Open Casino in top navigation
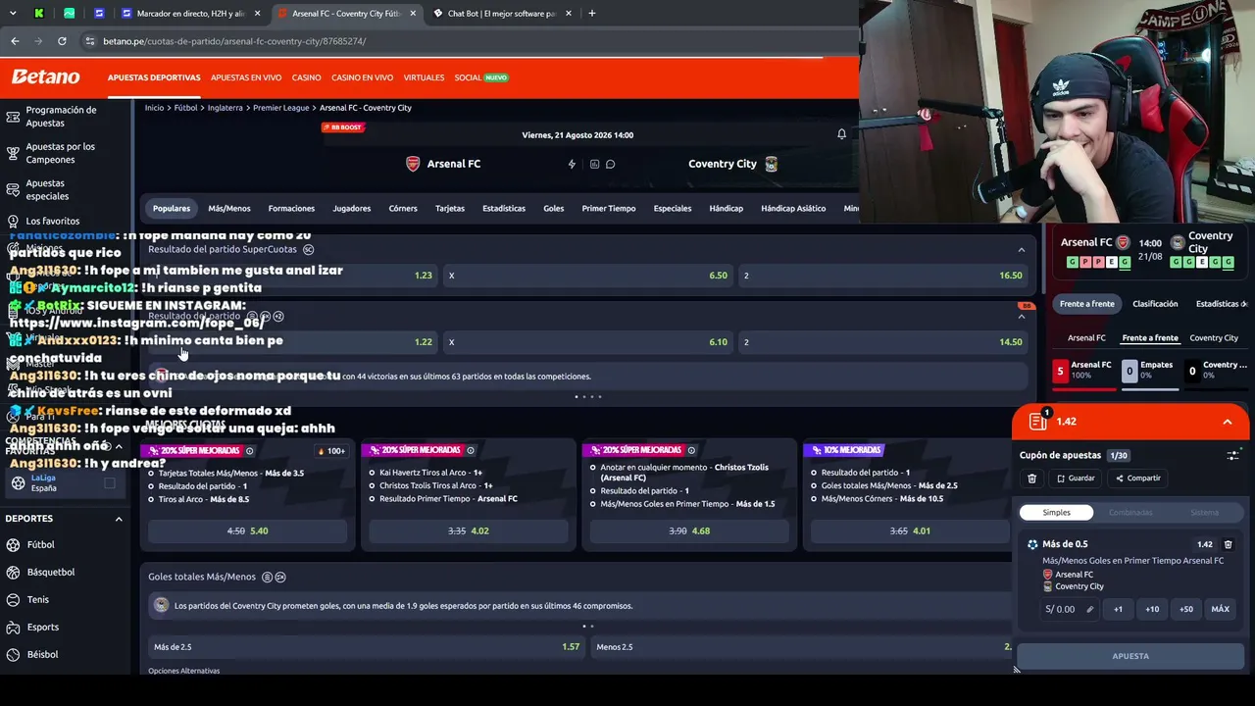This screenshot has height=706, width=1255. [306, 77]
